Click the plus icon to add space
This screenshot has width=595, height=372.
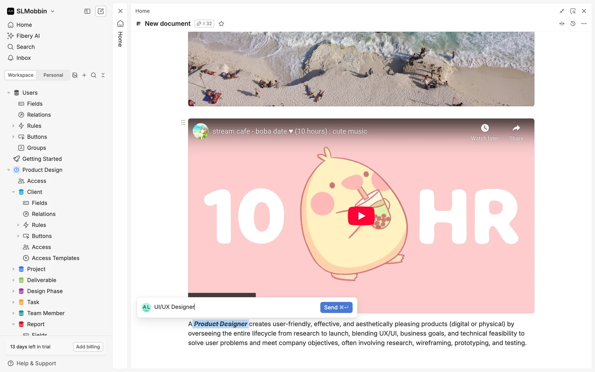(84, 75)
